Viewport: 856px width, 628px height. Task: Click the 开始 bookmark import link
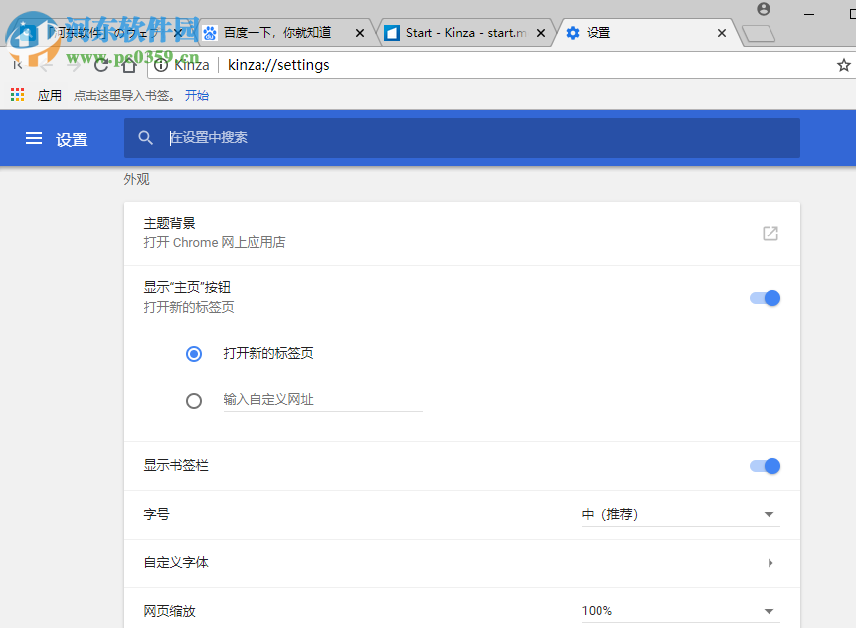[196, 94]
